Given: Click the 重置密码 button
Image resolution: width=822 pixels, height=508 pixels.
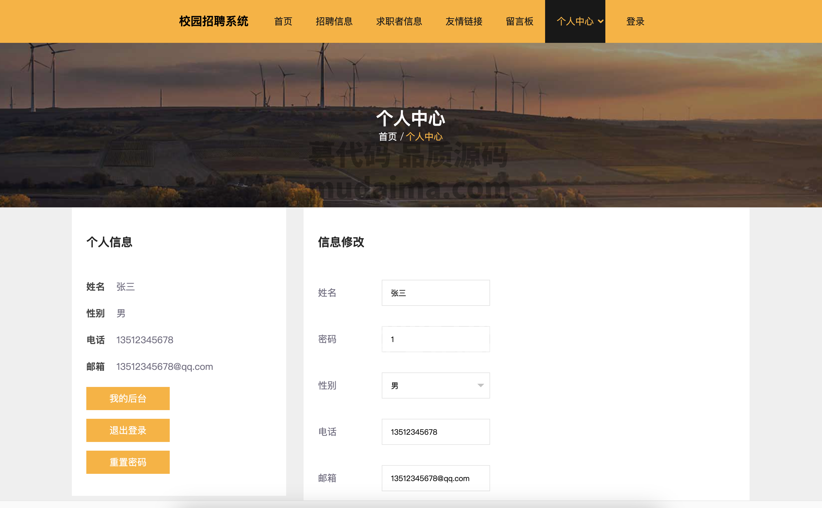Looking at the screenshot, I should (128, 462).
